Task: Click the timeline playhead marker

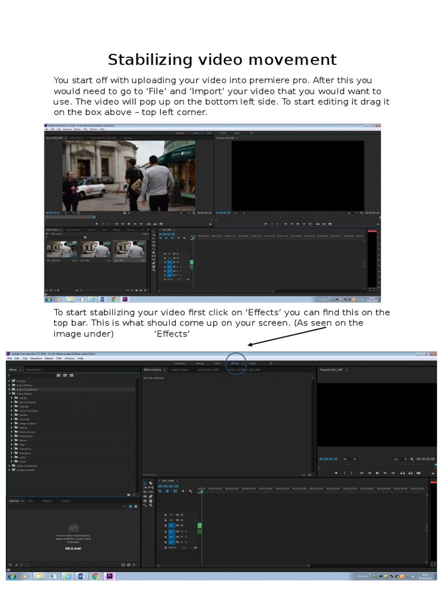Action: 202,491
